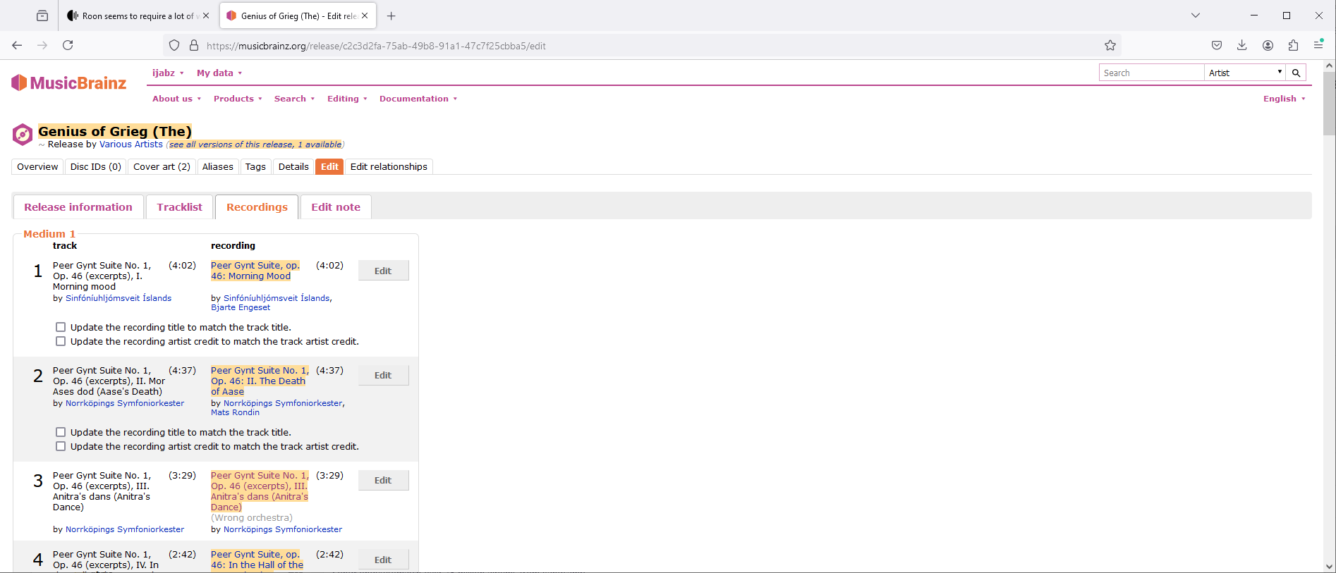Open the Various Artists link
Screen dimensions: 1336x573
130,144
